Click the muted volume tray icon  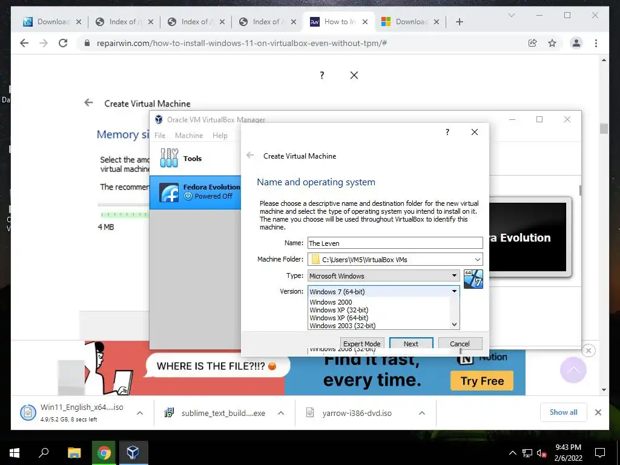tap(541, 453)
